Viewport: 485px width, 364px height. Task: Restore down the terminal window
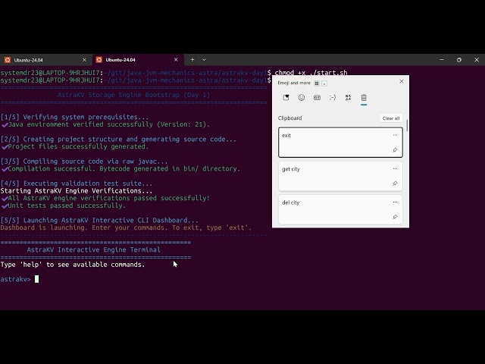[459, 60]
